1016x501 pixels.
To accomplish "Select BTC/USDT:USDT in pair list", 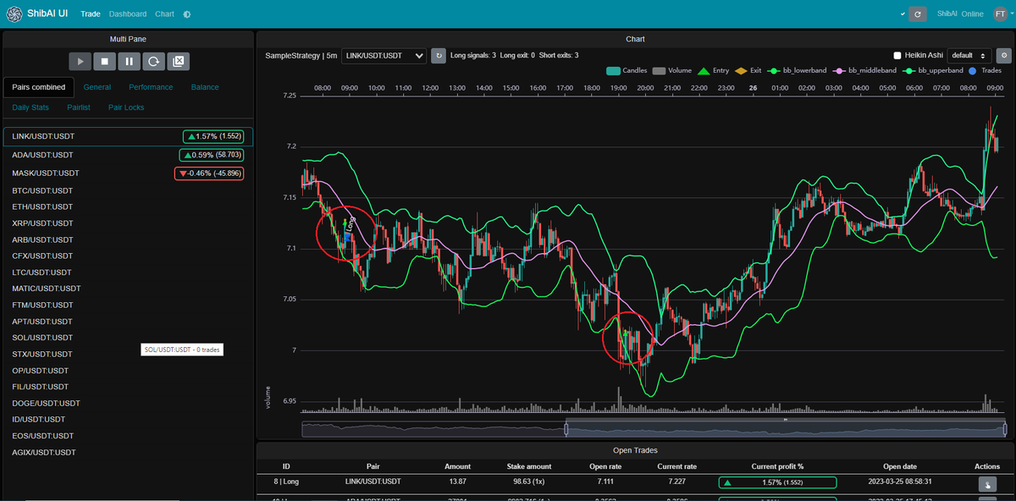I will click(x=128, y=190).
